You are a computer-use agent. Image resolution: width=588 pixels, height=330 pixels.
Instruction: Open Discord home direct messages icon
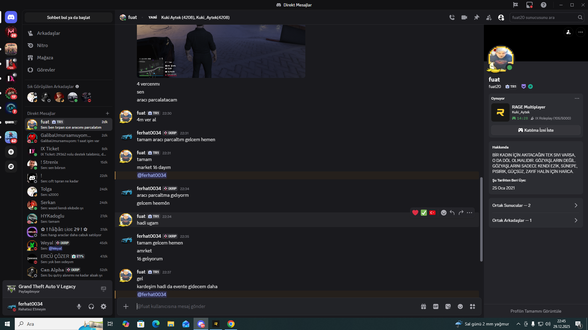tap(11, 17)
